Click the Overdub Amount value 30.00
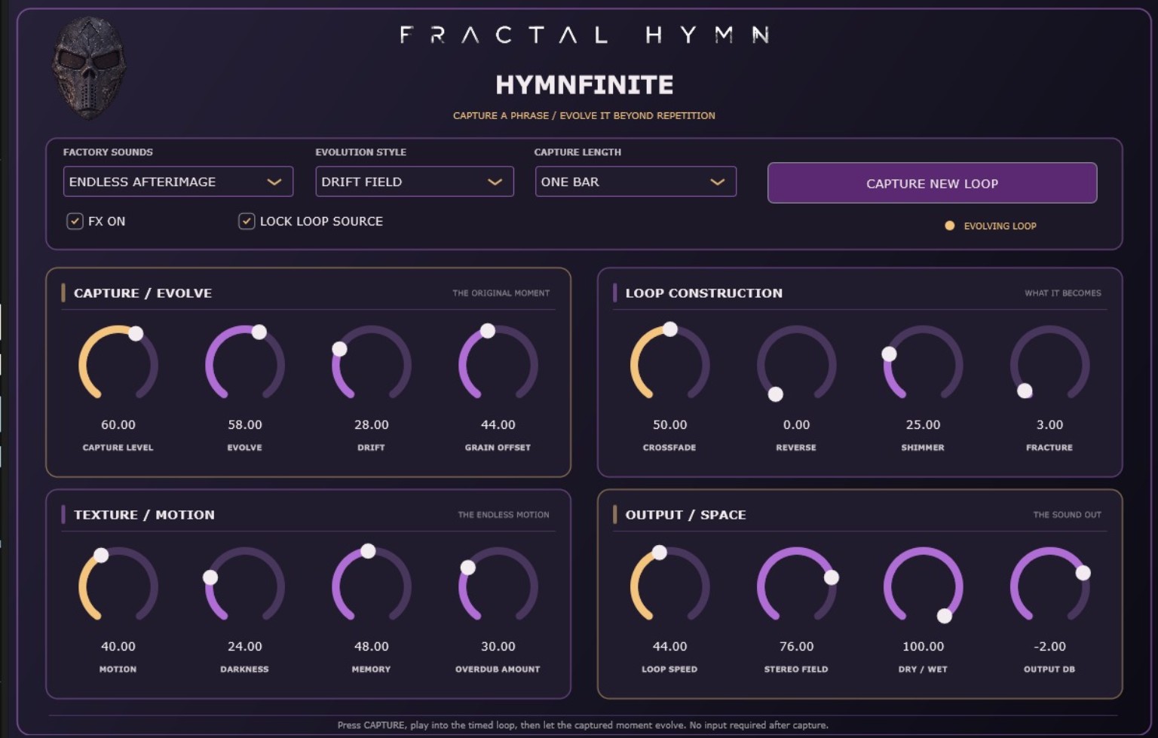1158x738 pixels. pos(498,647)
